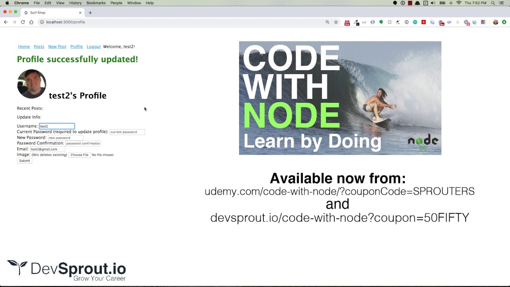
Task: Click the Logout link
Action: click(x=94, y=47)
